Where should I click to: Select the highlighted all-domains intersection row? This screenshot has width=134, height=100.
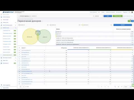[95, 44]
